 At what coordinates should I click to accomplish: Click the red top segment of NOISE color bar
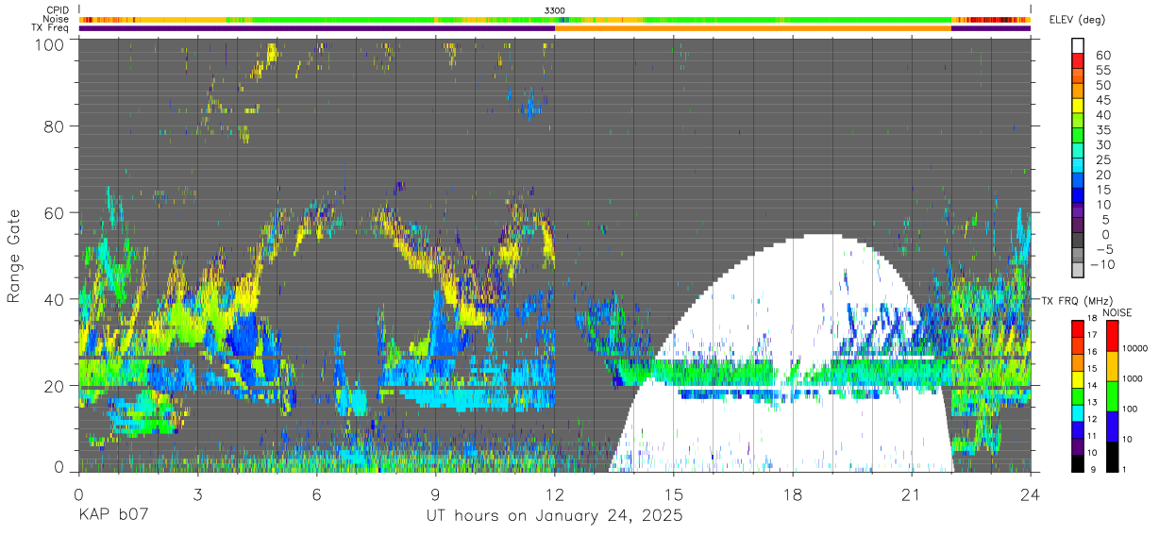tap(1113, 336)
